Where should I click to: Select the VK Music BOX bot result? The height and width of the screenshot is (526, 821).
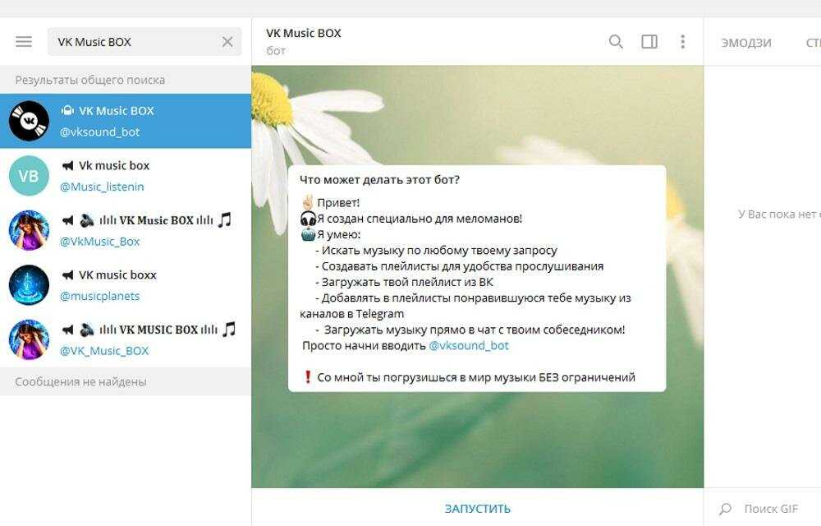click(x=126, y=121)
